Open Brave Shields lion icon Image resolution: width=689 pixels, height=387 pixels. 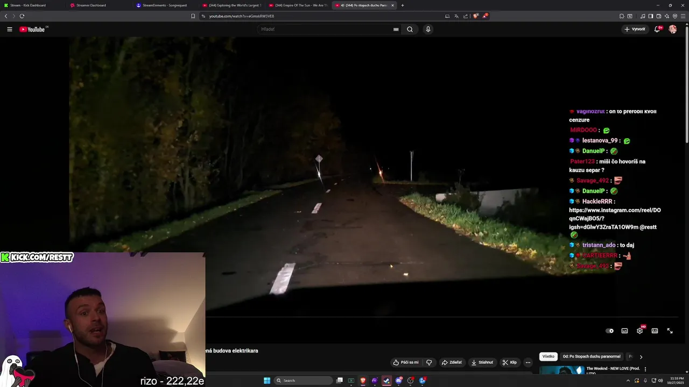(475, 16)
